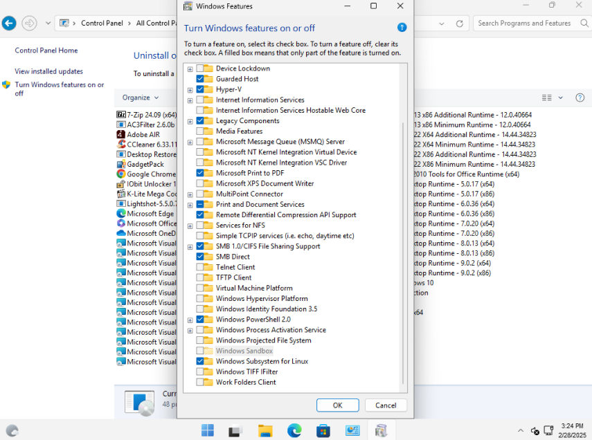Viewport: 592px width, 440px height.
Task: Go back using the Control Panel back arrow
Action: [x=9, y=23]
